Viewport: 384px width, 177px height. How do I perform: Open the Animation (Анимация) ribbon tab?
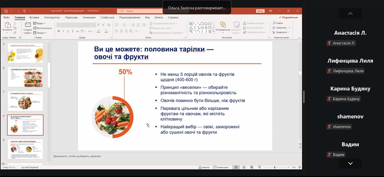(89, 18)
